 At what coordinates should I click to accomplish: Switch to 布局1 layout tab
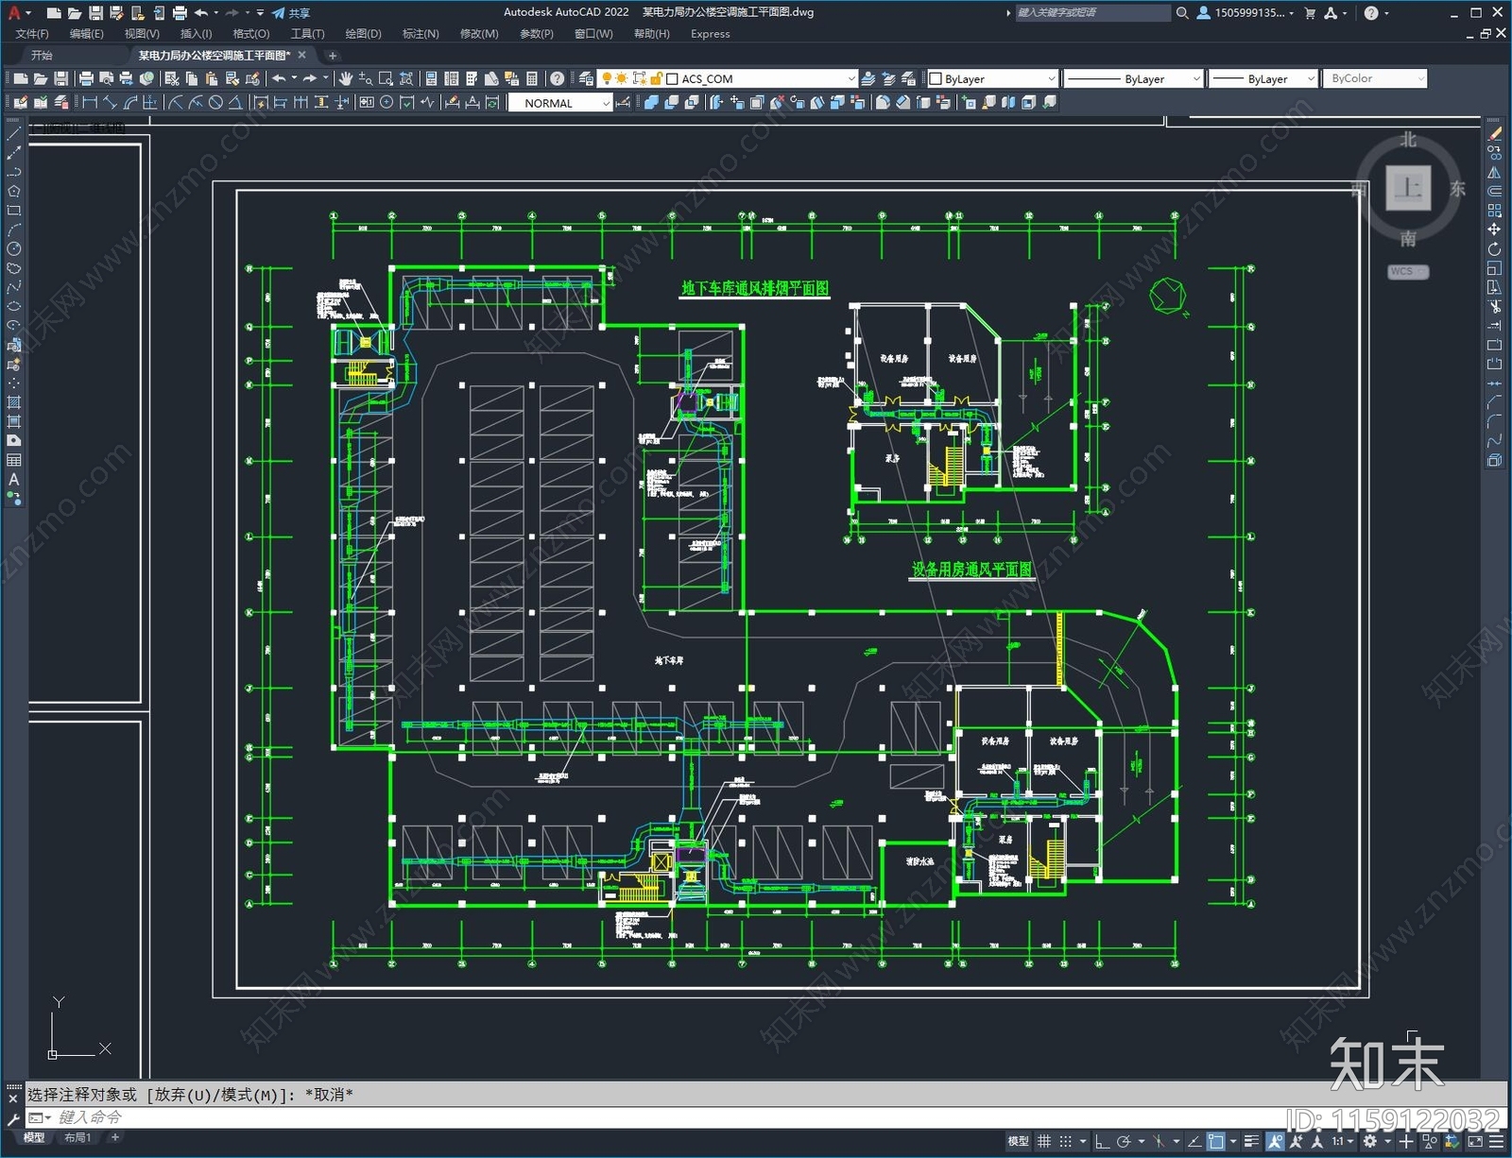pyautogui.click(x=77, y=1137)
